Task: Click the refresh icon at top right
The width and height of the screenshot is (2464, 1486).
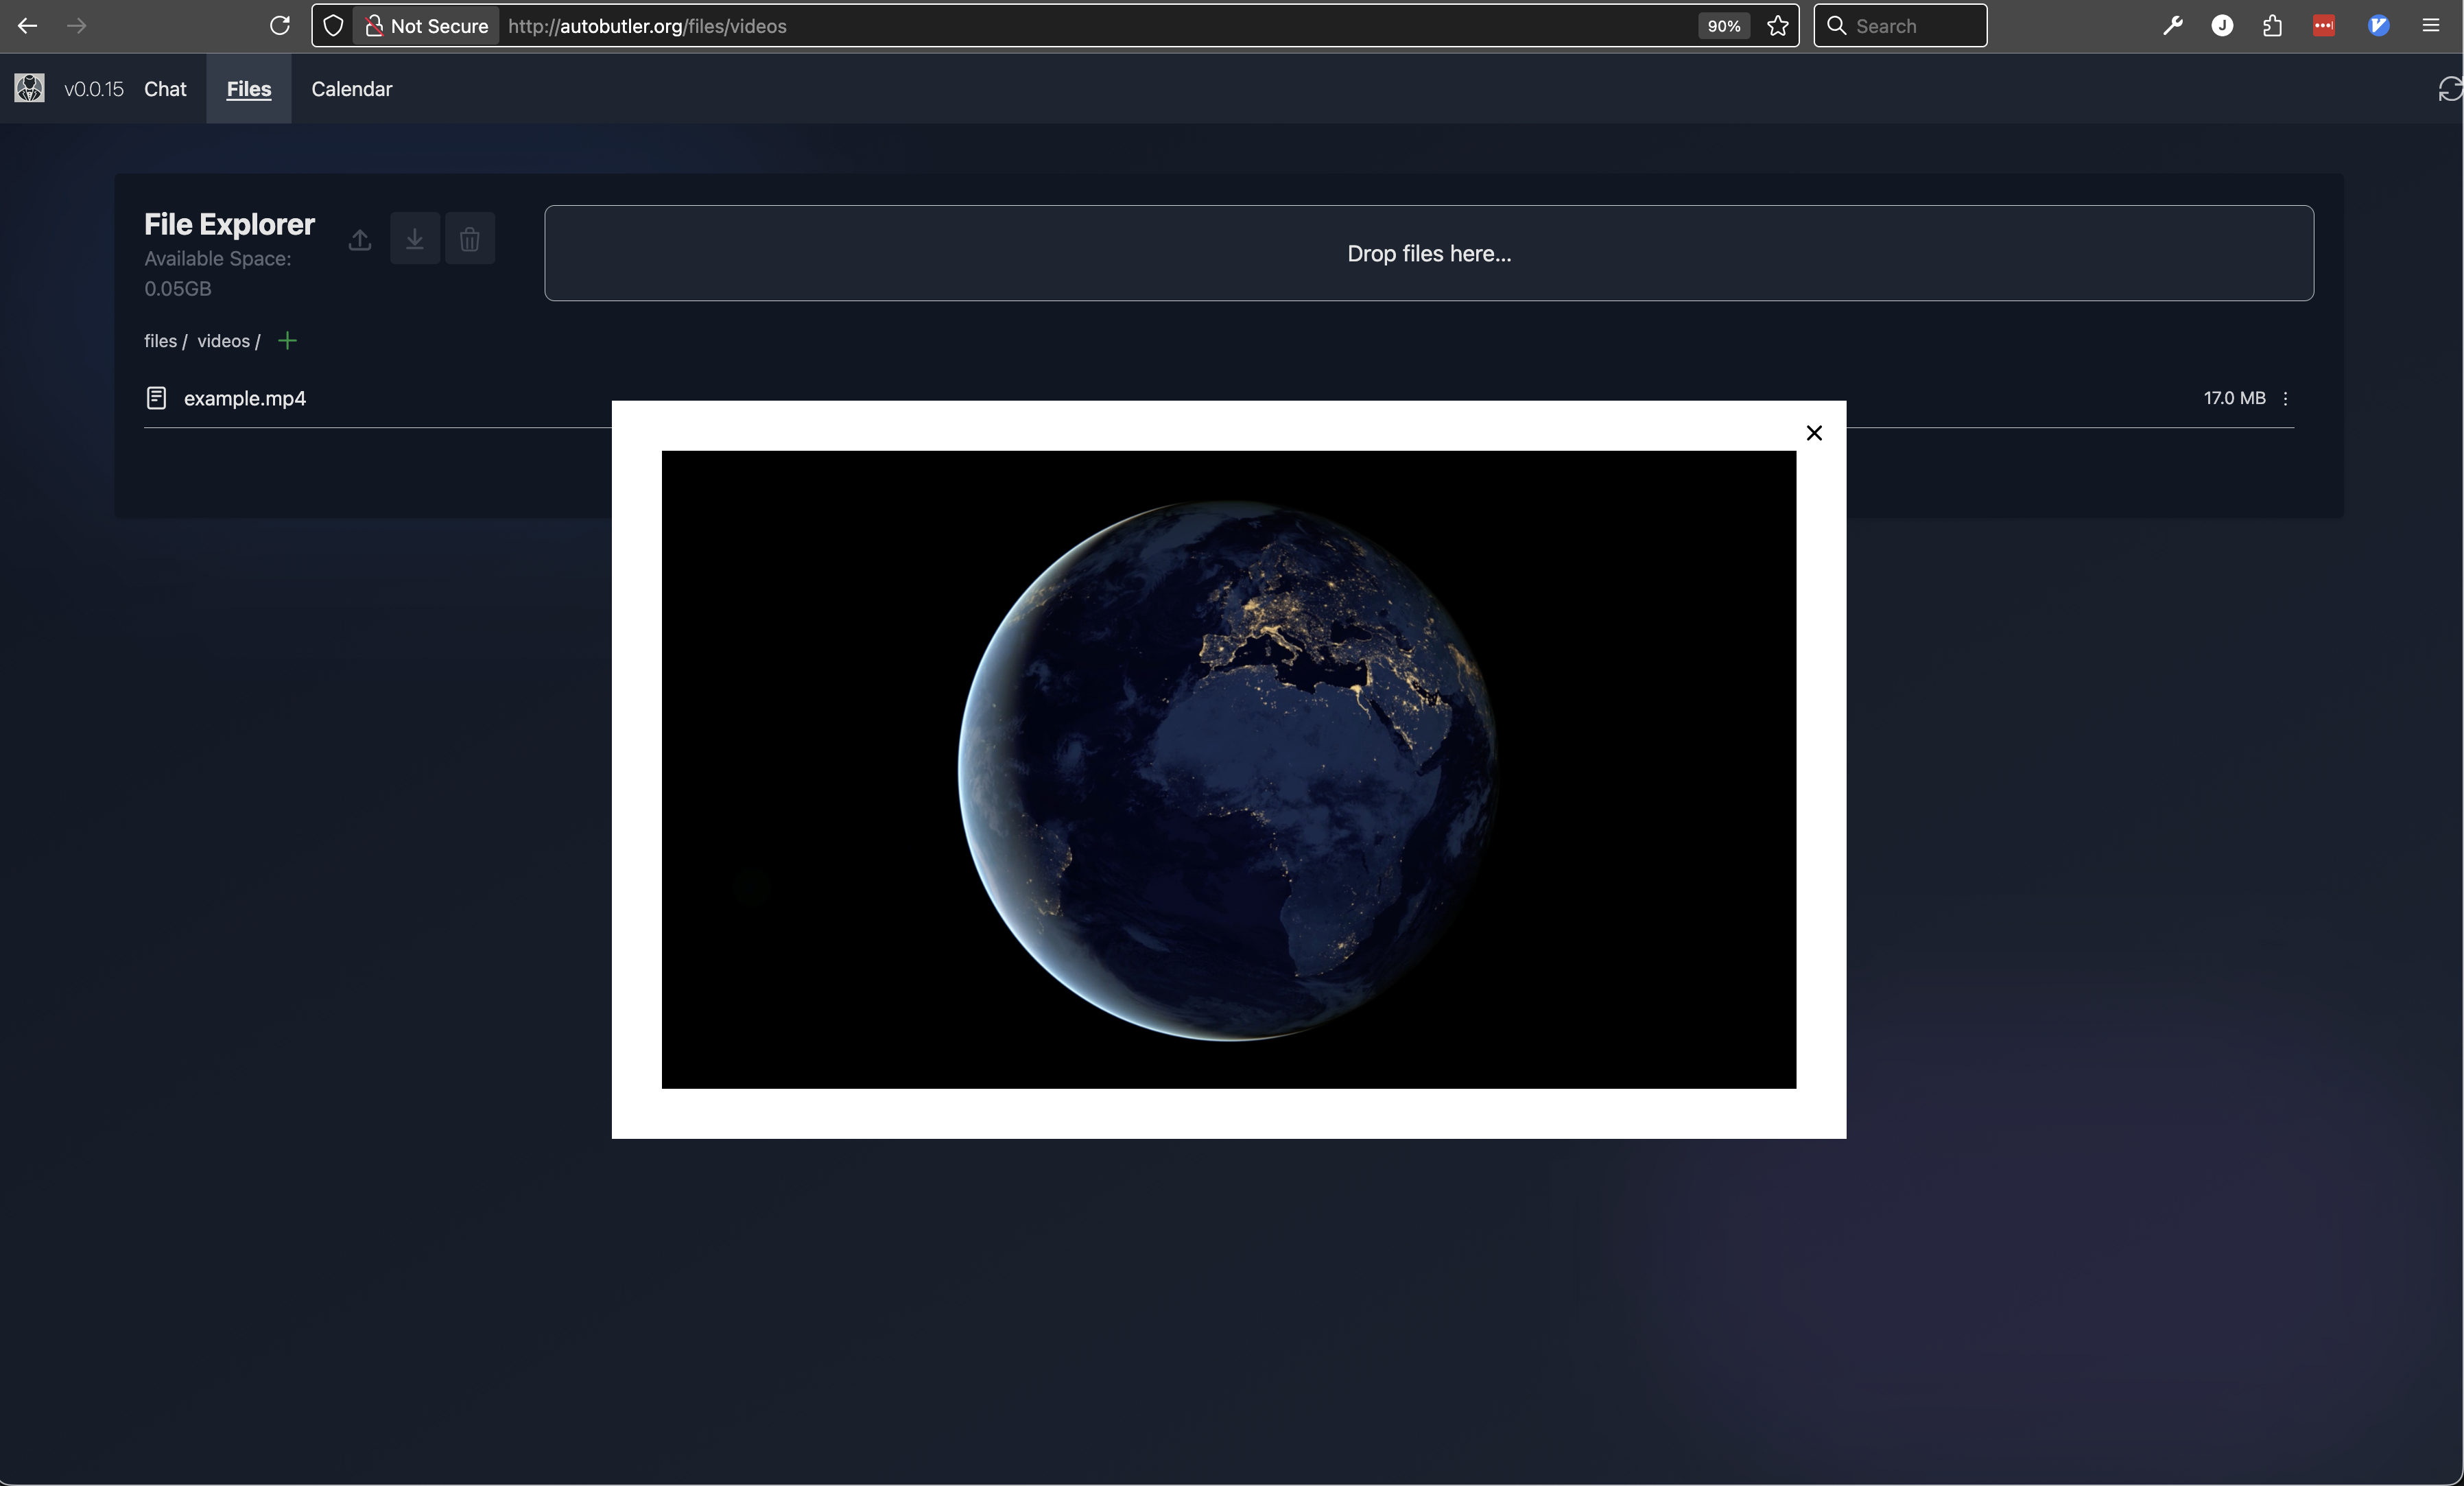Action: (x=2448, y=89)
